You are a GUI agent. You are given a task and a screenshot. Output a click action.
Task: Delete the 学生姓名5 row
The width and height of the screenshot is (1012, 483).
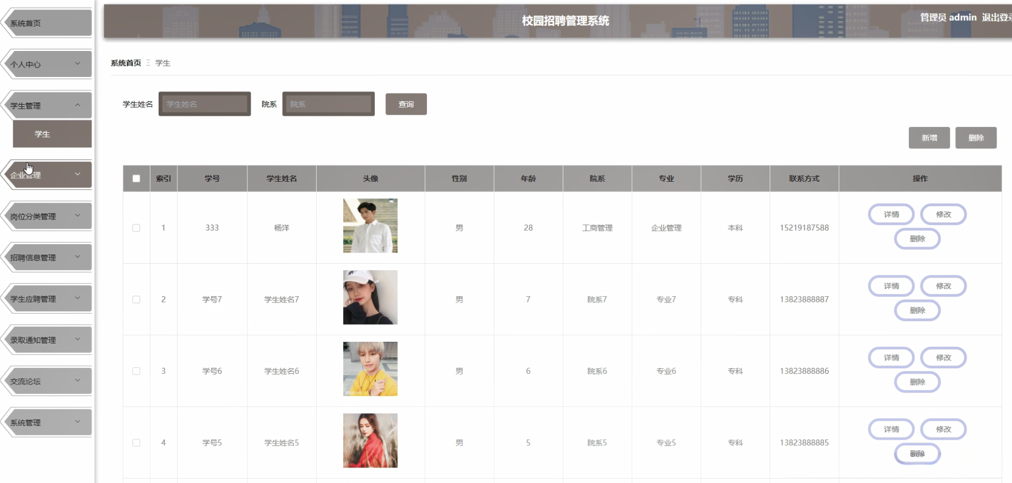[x=917, y=454]
